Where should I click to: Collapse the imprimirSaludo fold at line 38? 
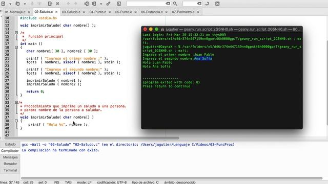coord(16,121)
